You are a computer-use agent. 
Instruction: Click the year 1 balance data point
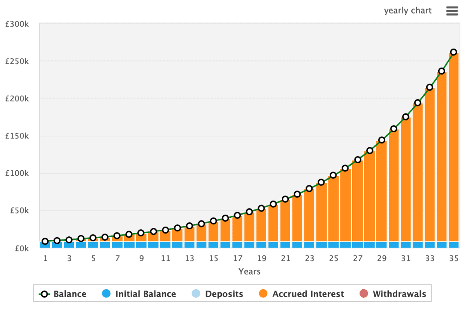click(x=45, y=241)
